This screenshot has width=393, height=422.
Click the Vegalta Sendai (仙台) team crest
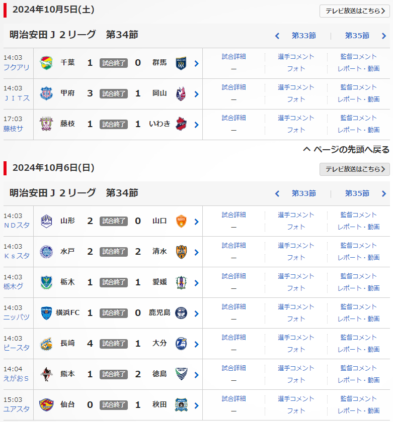click(46, 405)
